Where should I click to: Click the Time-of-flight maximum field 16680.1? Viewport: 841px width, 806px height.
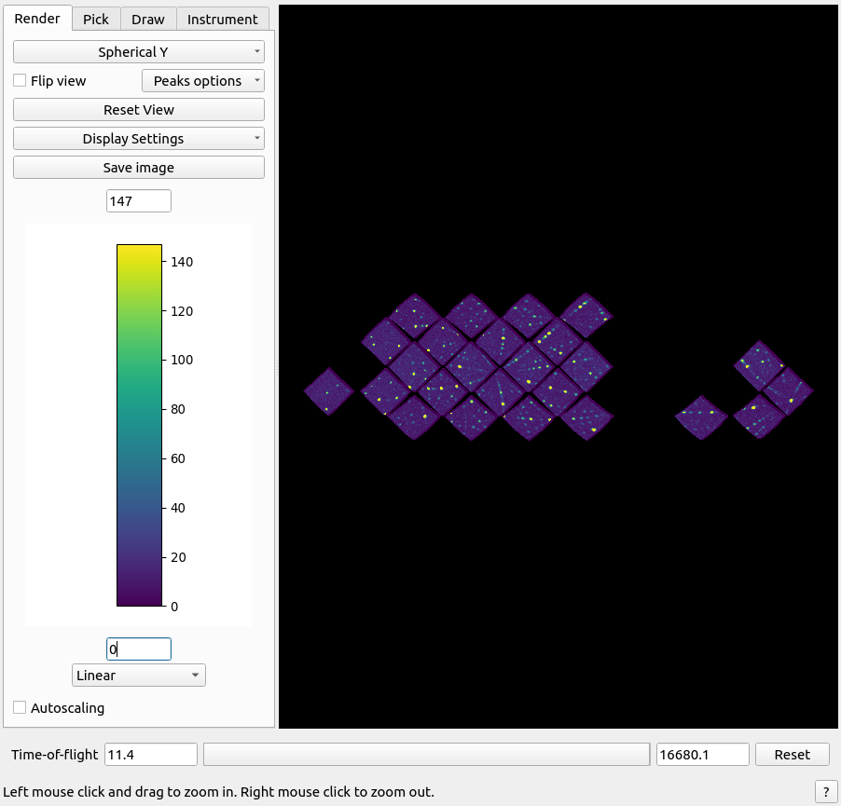(x=702, y=755)
